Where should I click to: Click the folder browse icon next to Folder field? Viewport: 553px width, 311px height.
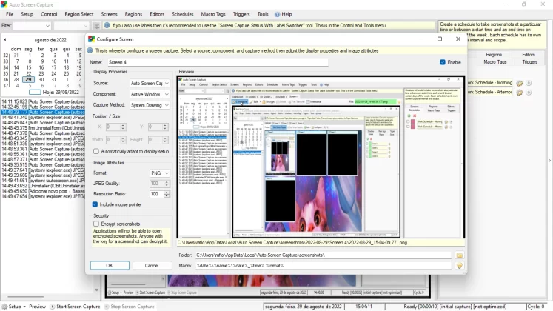(x=459, y=255)
